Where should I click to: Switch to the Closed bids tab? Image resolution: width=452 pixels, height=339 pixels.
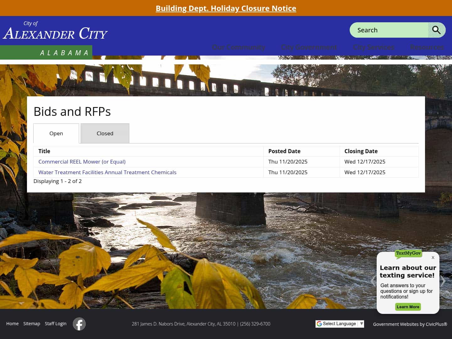pos(105,133)
